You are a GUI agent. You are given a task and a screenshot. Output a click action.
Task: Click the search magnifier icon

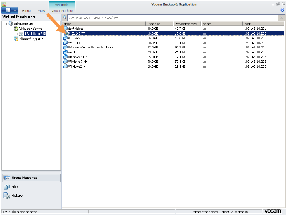point(65,18)
